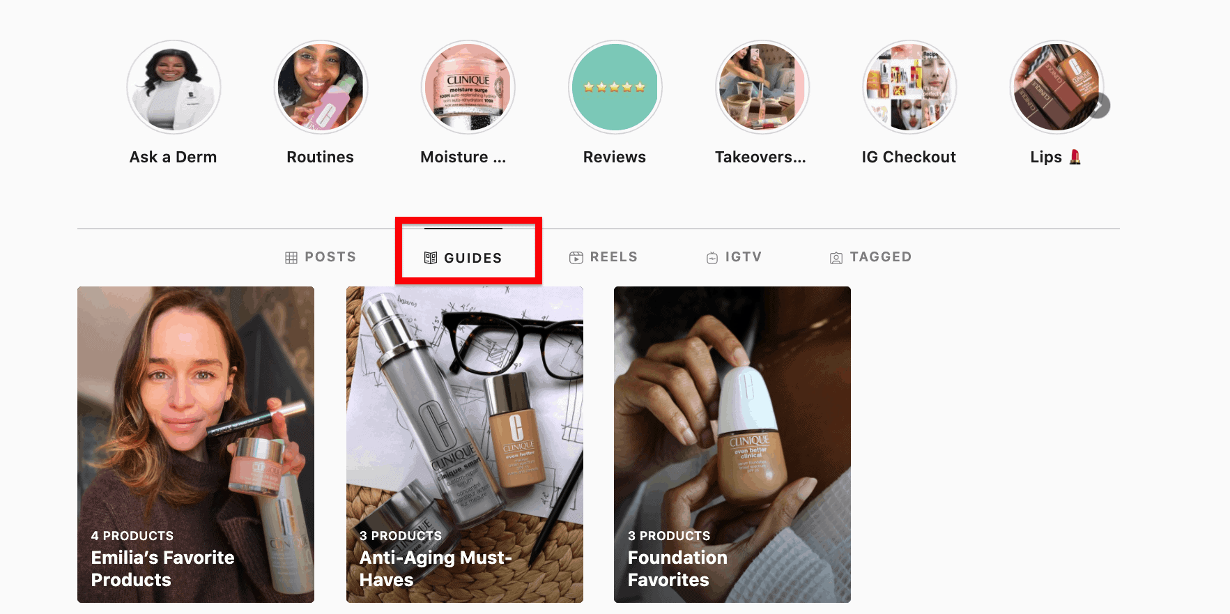Click the Ask a Derm label
The width and height of the screenshot is (1230, 614).
[x=174, y=158]
